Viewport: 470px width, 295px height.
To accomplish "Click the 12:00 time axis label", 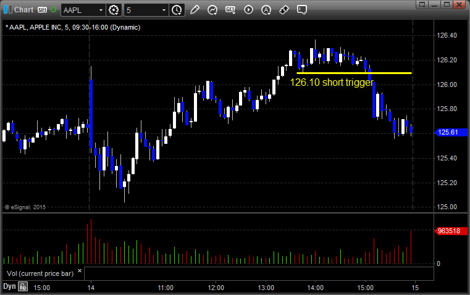I will pos(216,288).
